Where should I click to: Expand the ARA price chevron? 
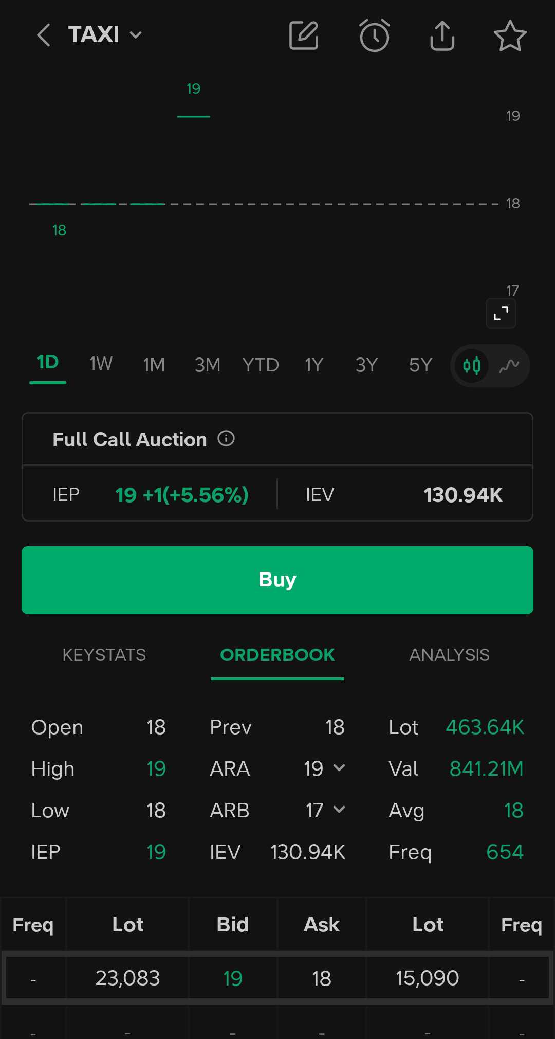(x=339, y=768)
